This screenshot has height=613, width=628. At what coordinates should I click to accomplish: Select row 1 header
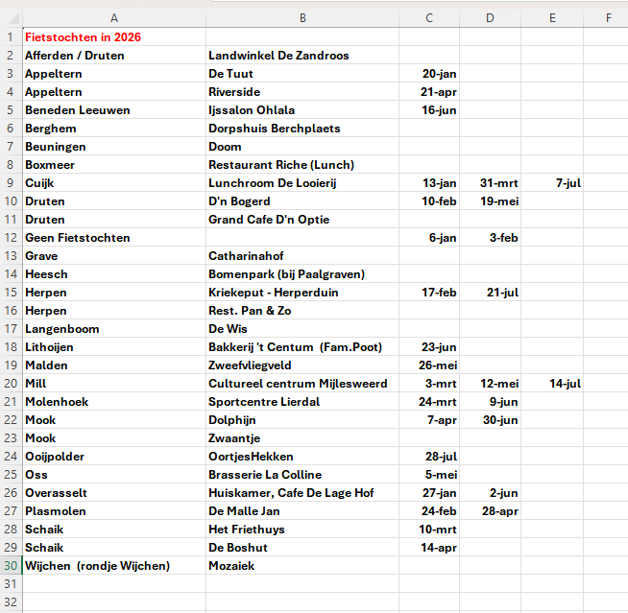(11, 36)
